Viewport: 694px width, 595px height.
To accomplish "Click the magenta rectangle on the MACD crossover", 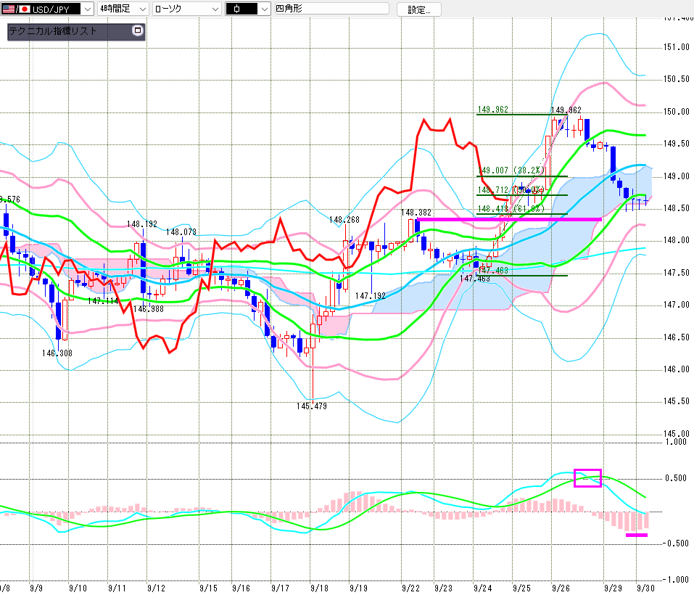I will (587, 477).
